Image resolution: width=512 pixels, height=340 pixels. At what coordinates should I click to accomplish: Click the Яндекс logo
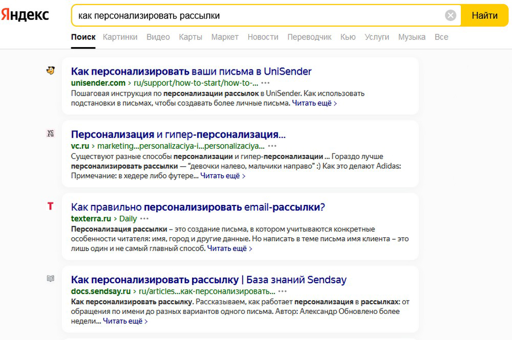[25, 15]
